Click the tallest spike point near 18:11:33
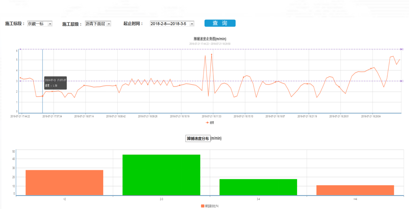 pos(212,55)
